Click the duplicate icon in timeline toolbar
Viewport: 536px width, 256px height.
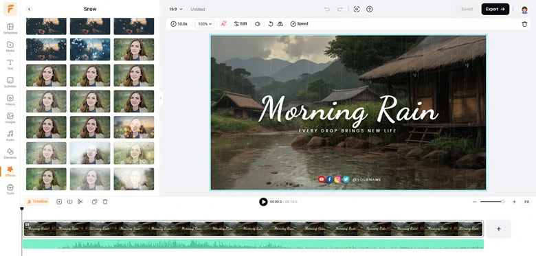click(95, 202)
